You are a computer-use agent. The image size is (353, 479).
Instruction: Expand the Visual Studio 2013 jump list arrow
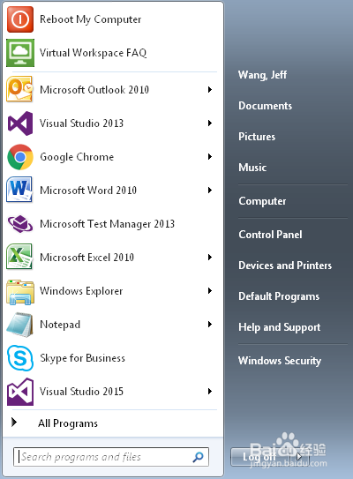[x=210, y=123]
